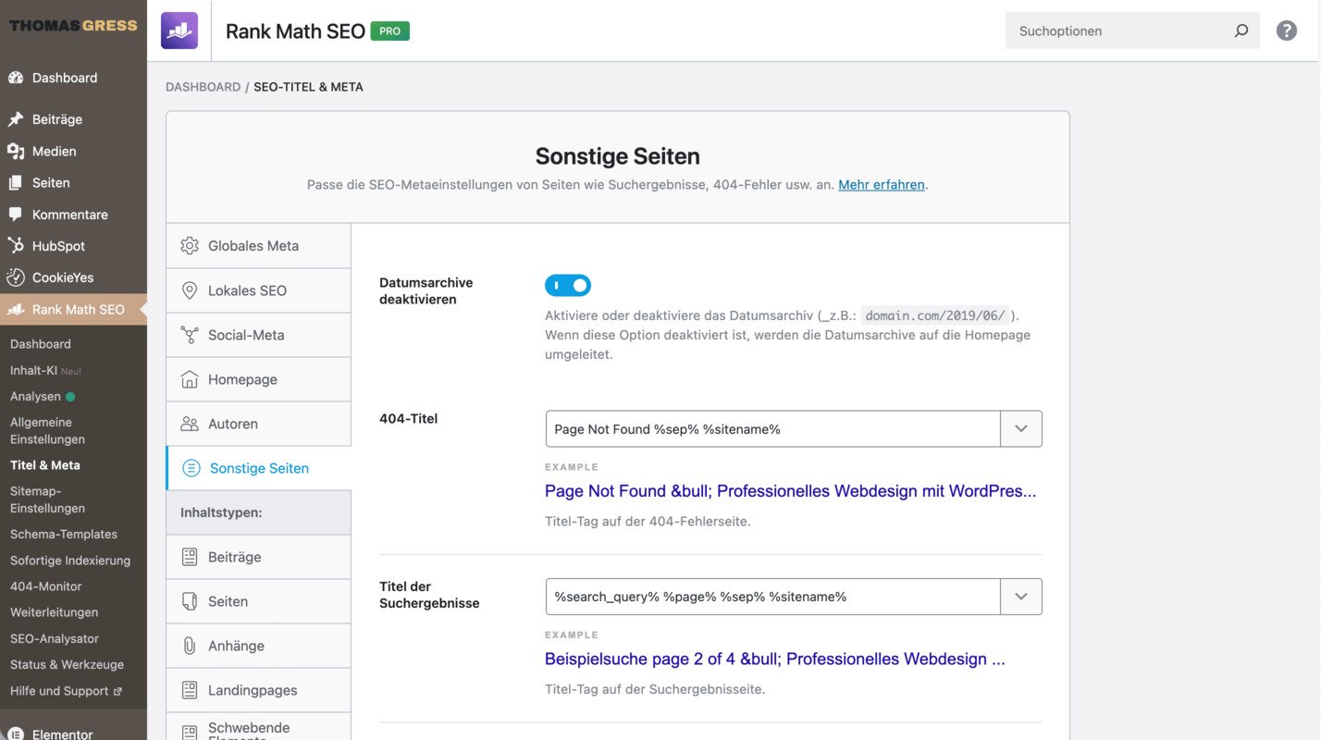Image resolution: width=1321 pixels, height=740 pixels.
Task: Click the Rank Math logo icon
Action: click(x=179, y=31)
